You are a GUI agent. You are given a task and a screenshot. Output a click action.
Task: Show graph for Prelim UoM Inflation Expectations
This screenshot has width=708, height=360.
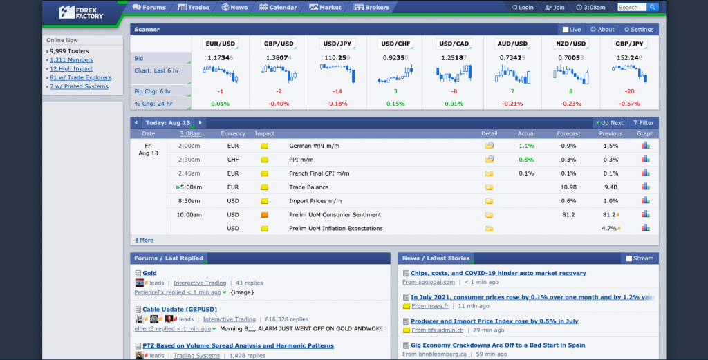click(x=645, y=228)
